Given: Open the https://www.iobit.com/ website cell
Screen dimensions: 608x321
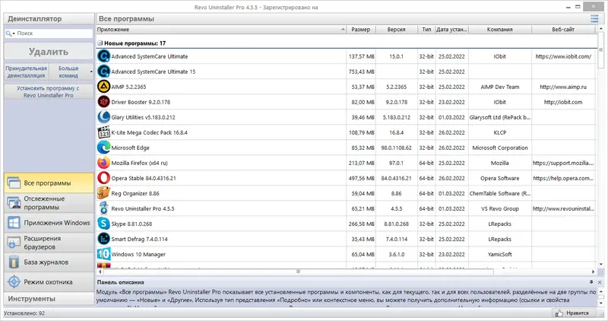Looking at the screenshot, I should 563,56.
